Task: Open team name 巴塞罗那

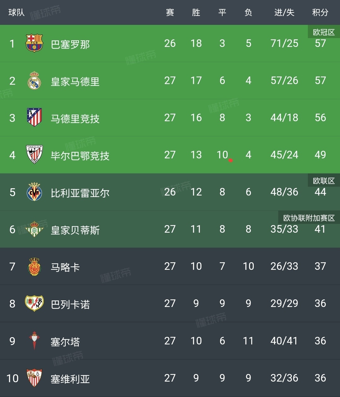Action: pyautogui.click(x=71, y=44)
